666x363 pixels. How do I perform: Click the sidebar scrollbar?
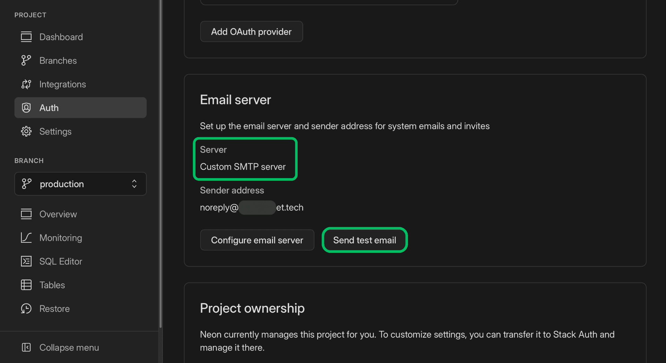[x=160, y=163]
